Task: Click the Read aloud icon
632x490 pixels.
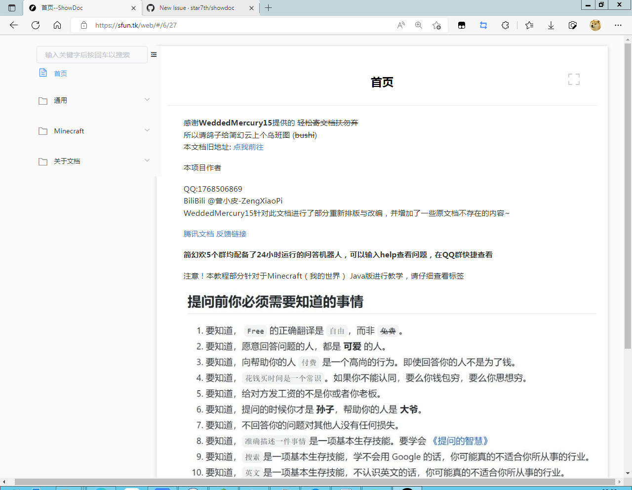Action: pos(401,25)
